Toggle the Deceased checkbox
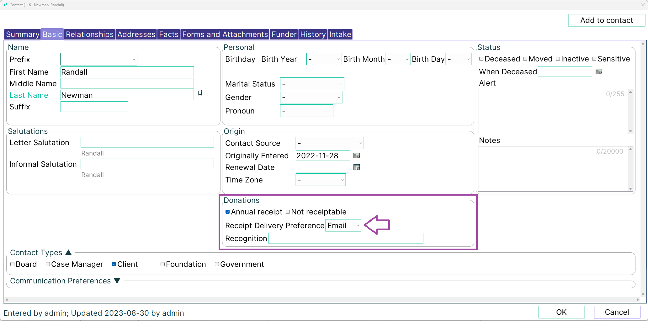 [481, 59]
